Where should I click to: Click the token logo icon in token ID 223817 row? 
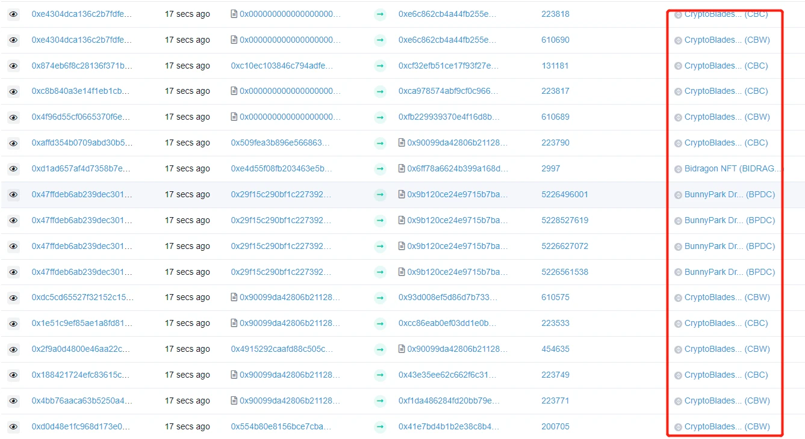coord(678,91)
